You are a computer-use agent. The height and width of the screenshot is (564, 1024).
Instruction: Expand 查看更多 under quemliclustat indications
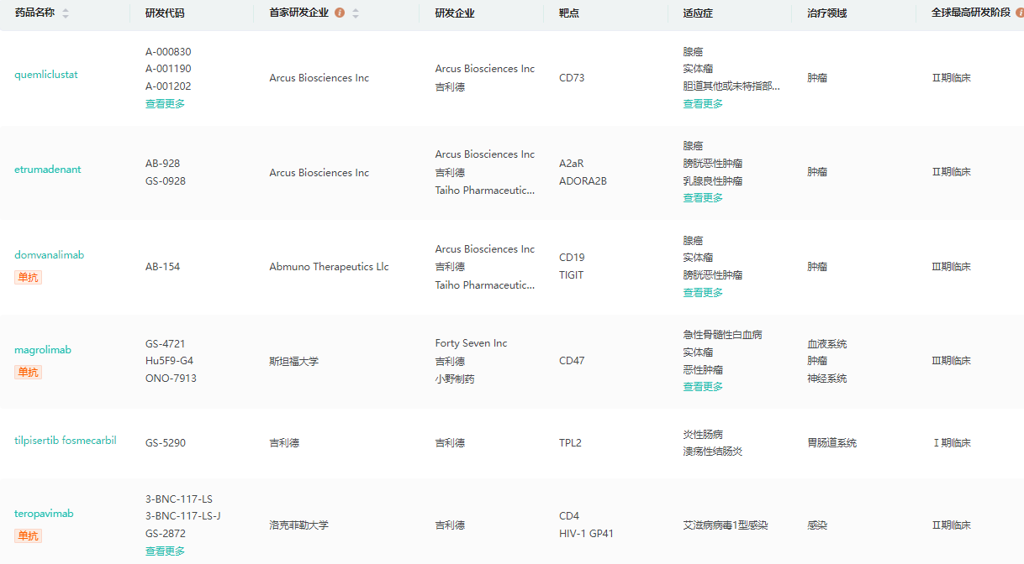tap(703, 104)
